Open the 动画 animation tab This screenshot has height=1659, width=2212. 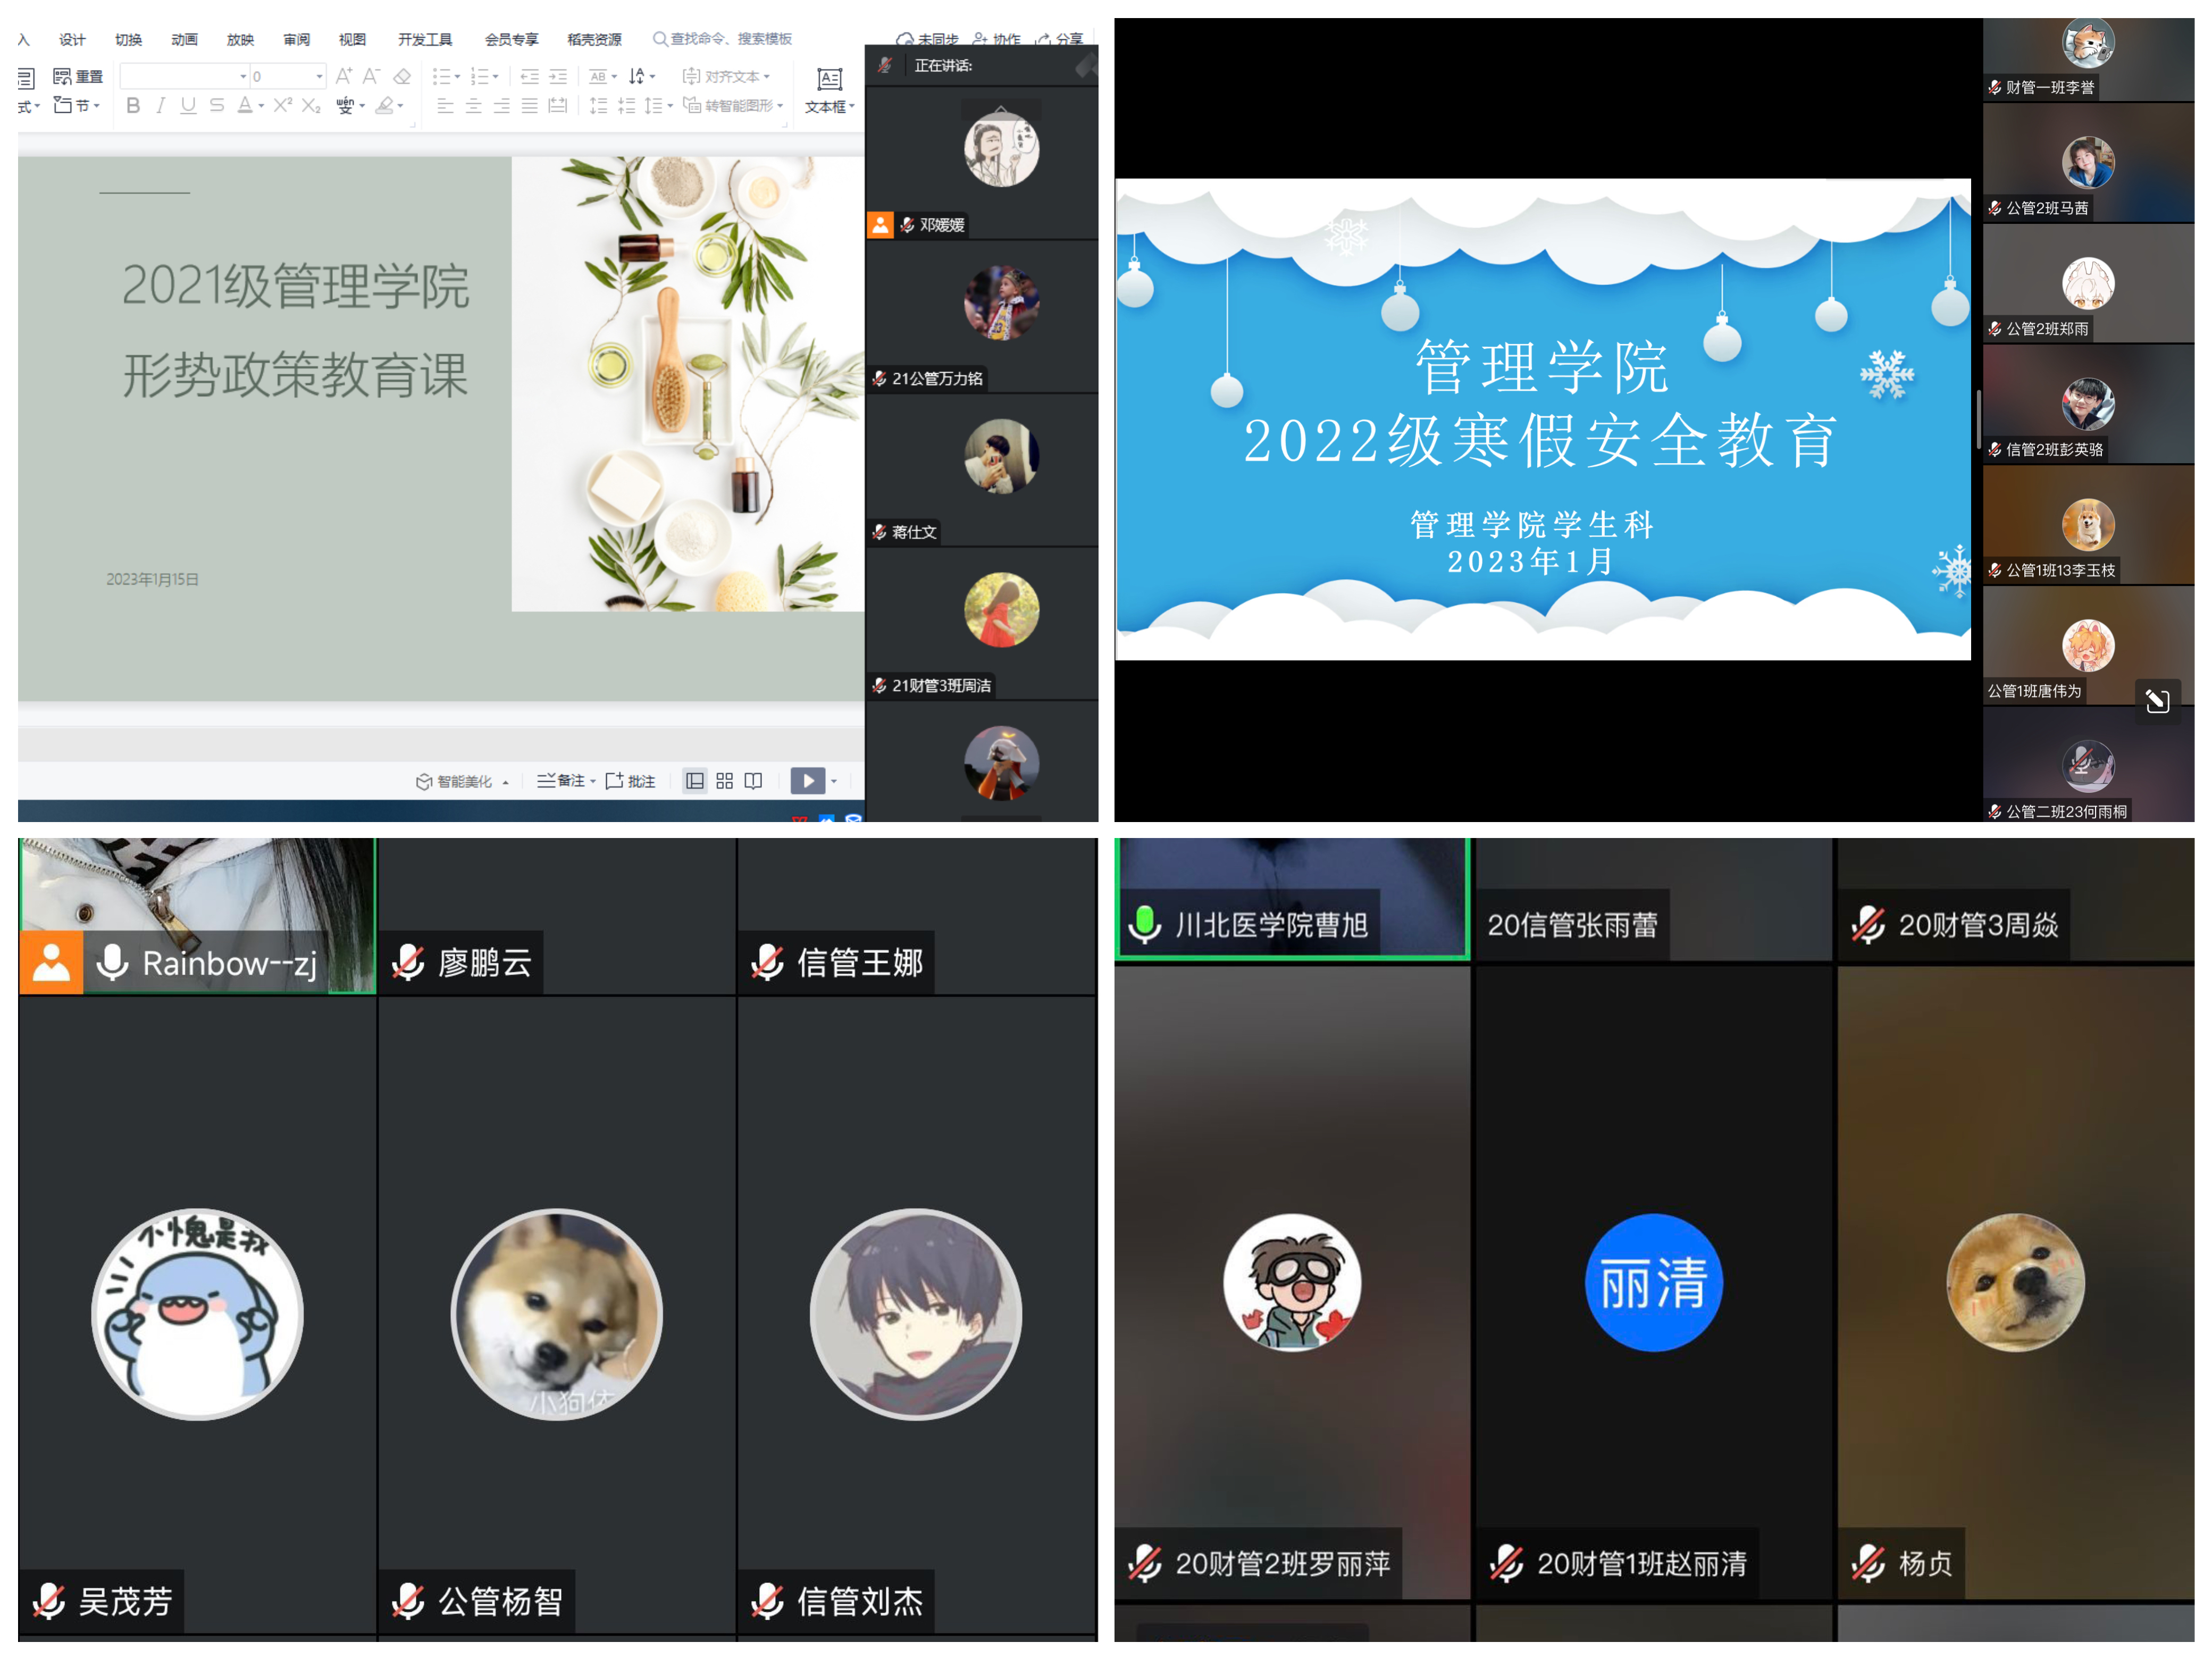(x=184, y=40)
